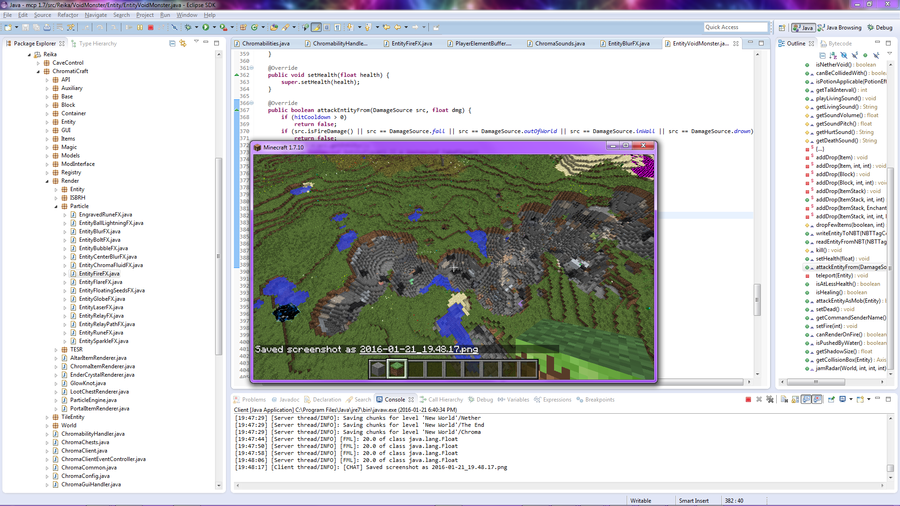Image resolution: width=900 pixels, height=506 pixels.
Task: Click the Quick Access search field
Action: pyautogui.click(x=735, y=27)
